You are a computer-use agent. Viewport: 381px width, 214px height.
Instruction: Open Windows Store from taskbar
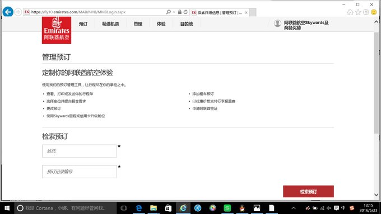(168, 208)
